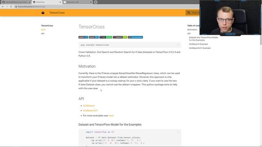The image size is (262, 147).
Task: Jump to API in table of contents
Action: [189, 33]
